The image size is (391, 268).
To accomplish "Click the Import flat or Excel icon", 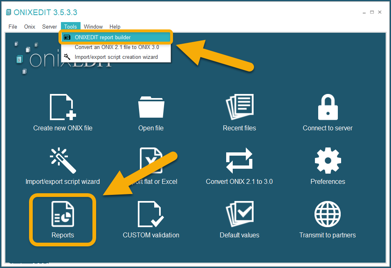I will point(151,161).
